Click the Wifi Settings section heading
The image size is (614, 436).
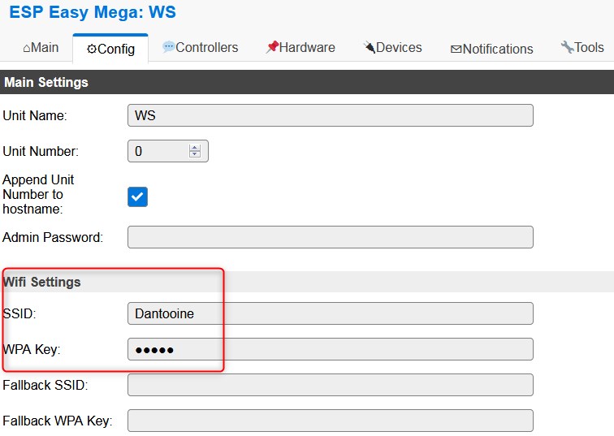(x=42, y=282)
